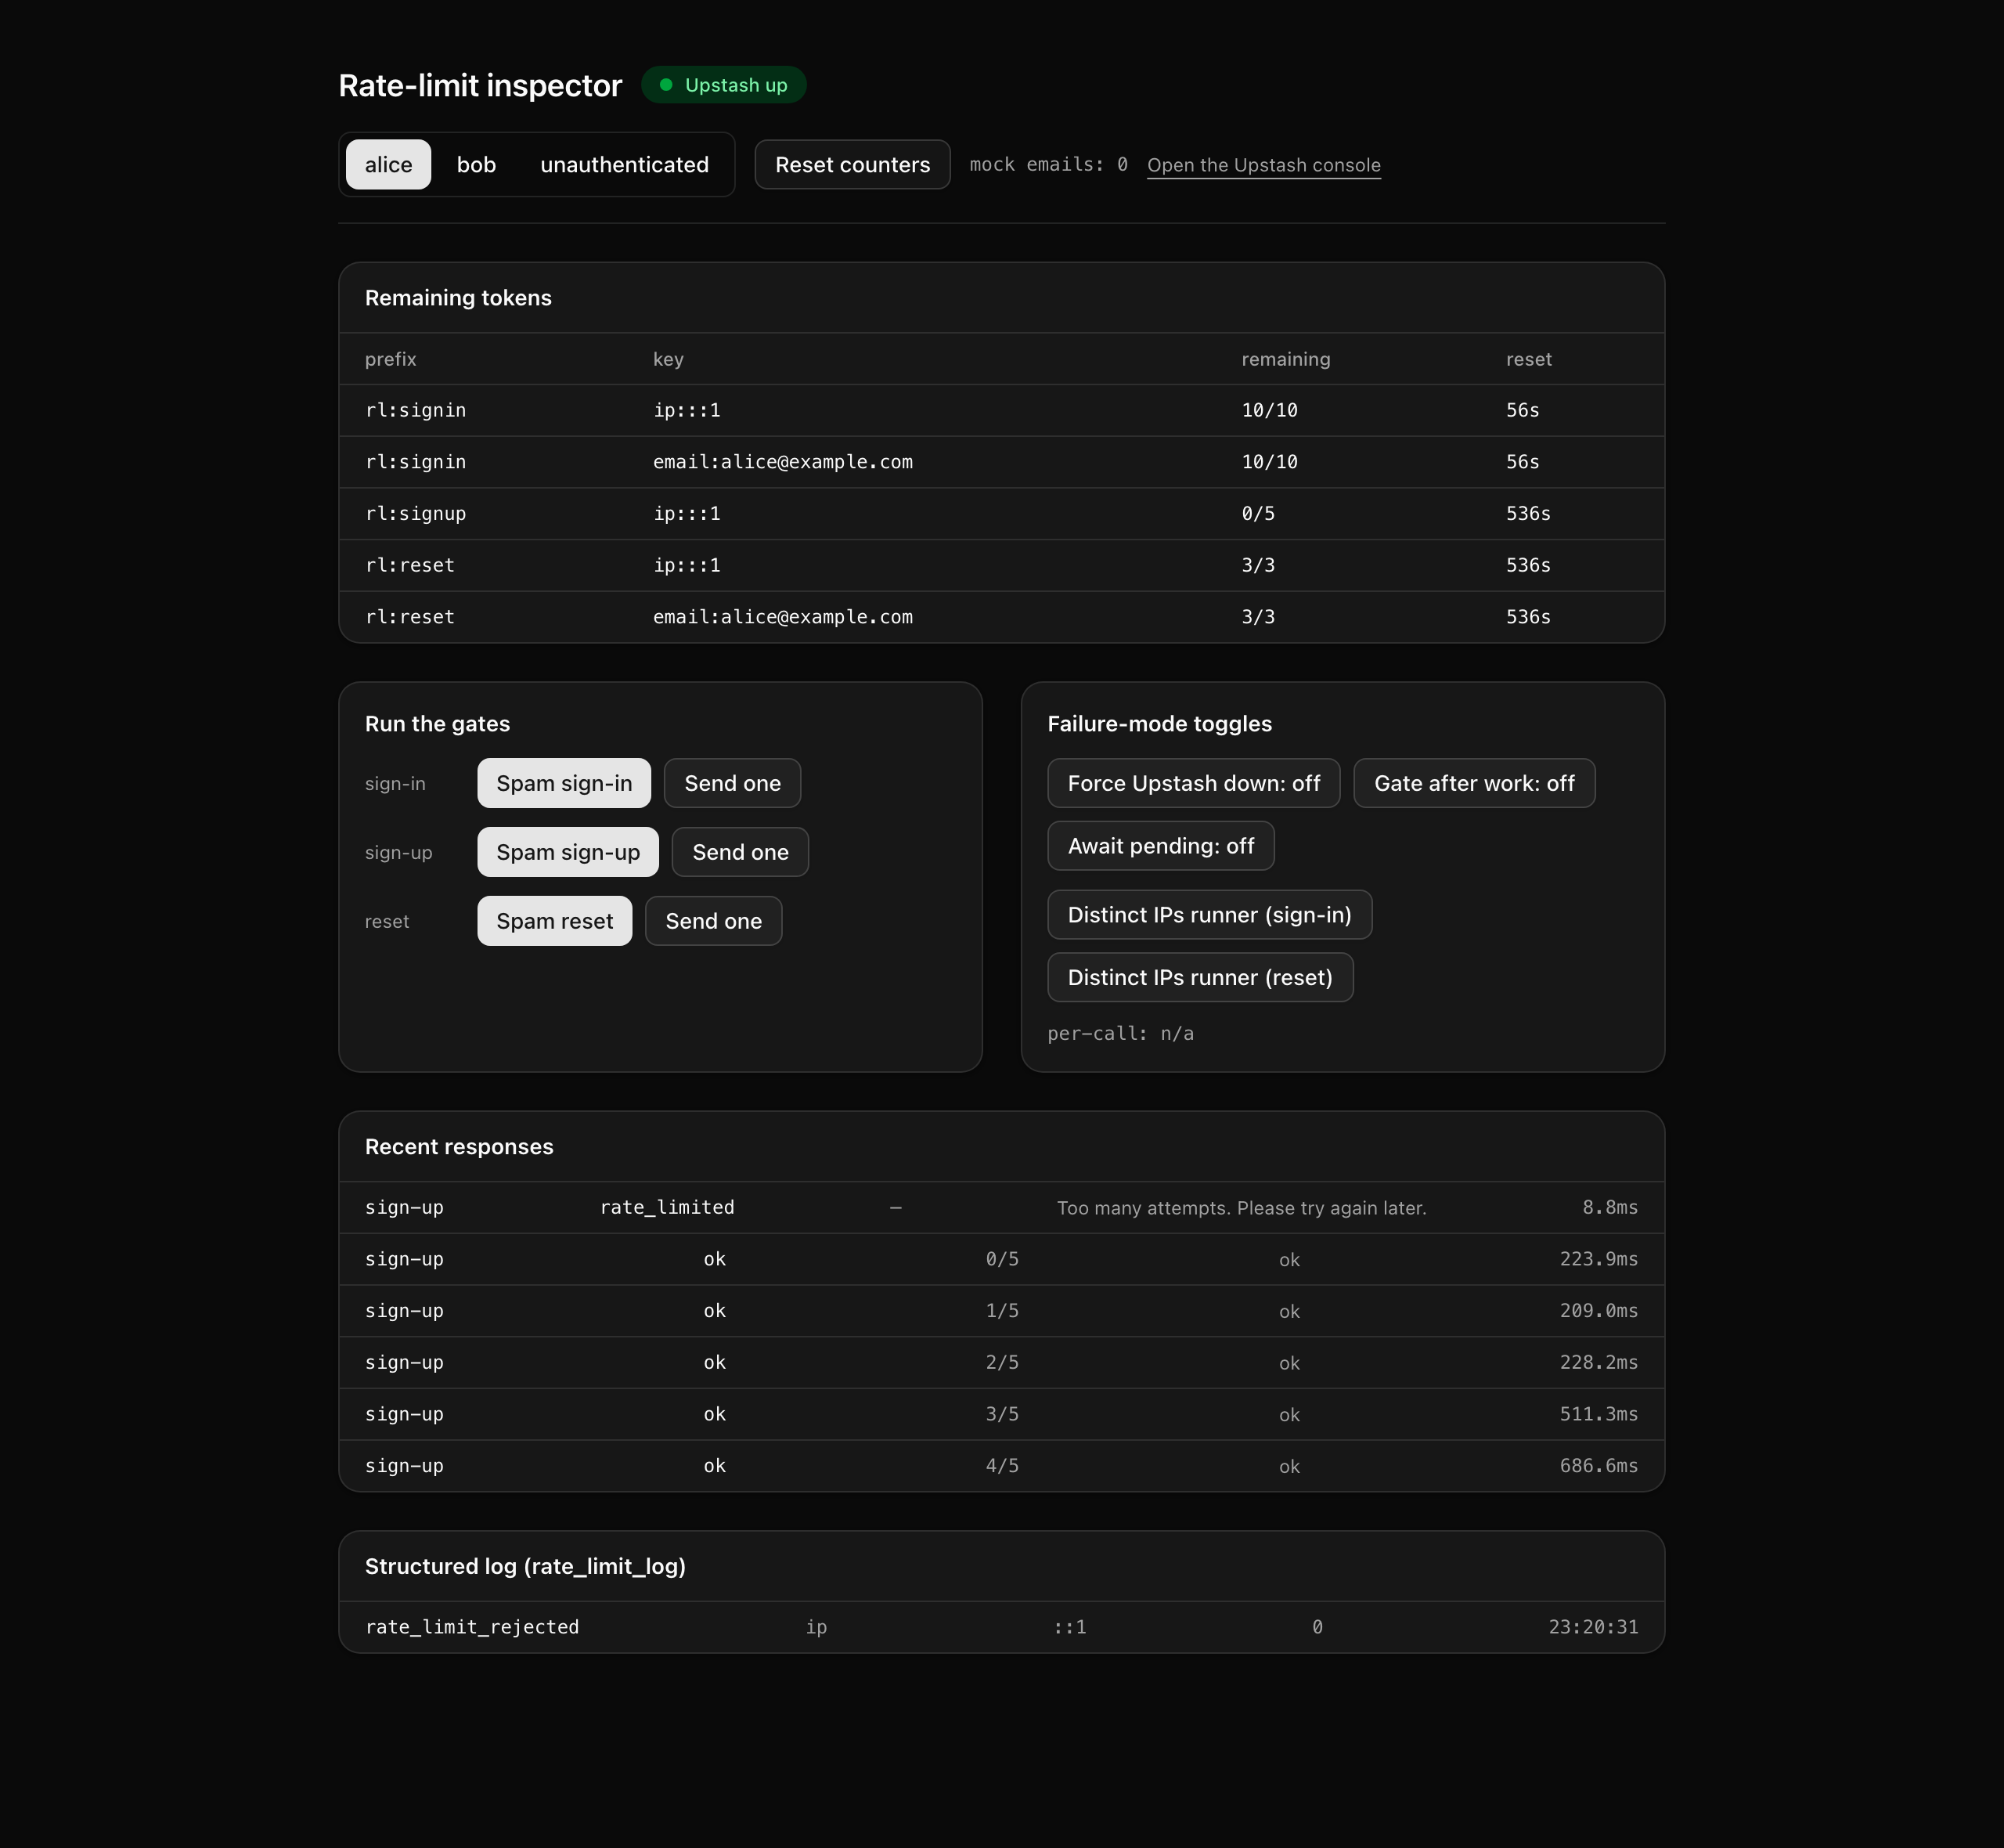
Task: Click the Remaining tokens panel title
Action: (458, 298)
